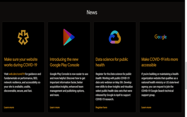Click the web.dev asterisk logo icon
The height and width of the screenshot is (117, 187).
23,37
